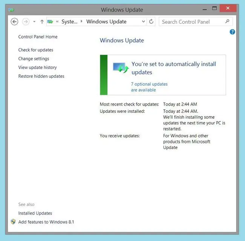
Task: Click 'You're set to automatically install updates' text
Action: [174, 68]
